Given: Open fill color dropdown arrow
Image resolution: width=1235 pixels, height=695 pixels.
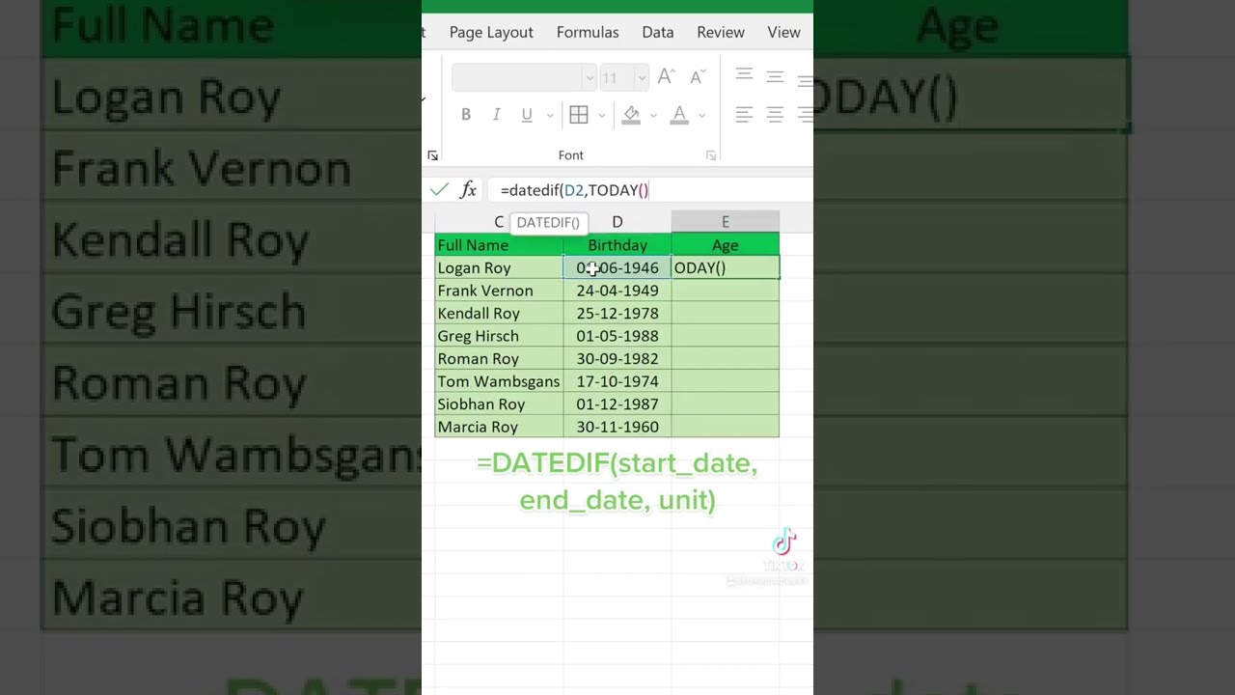Looking at the screenshot, I should pos(653,116).
